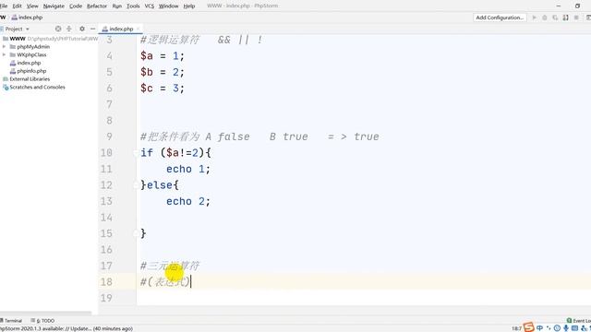This screenshot has height=332, width=591.
Task: Select the WWW project root folder
Action: [18, 39]
